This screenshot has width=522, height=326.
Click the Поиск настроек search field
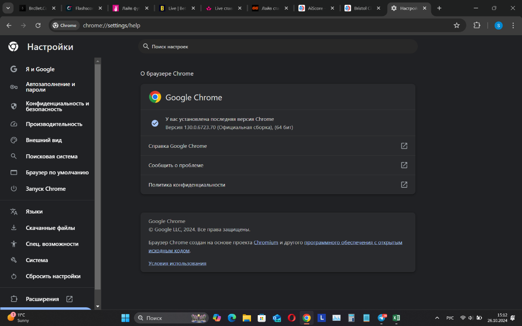[278, 47]
